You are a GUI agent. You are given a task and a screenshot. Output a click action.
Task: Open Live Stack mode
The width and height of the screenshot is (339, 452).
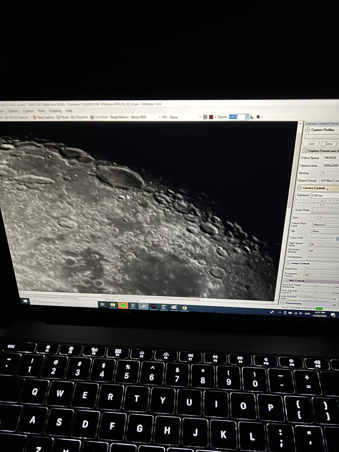point(99,117)
